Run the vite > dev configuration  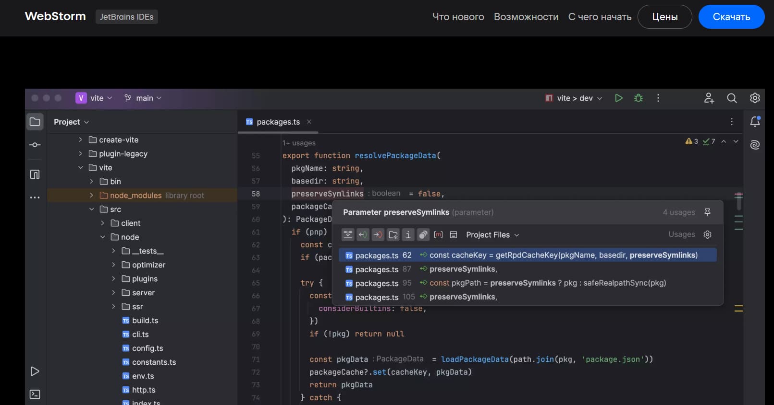point(619,98)
